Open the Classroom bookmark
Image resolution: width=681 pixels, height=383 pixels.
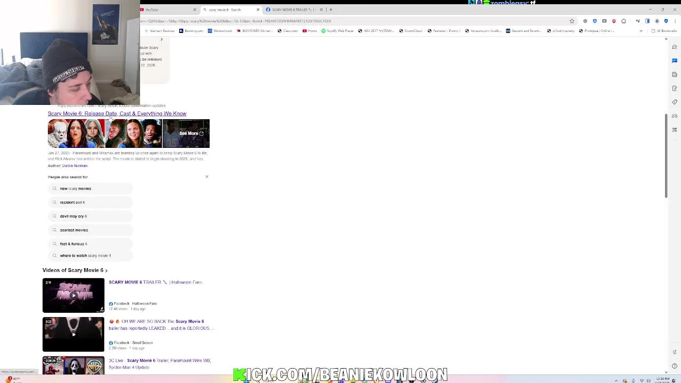288,31
